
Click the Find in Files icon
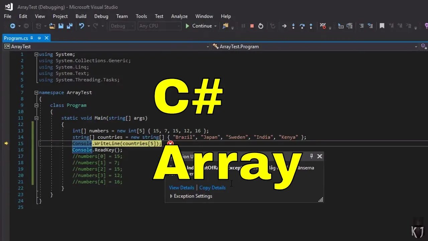[226, 26]
